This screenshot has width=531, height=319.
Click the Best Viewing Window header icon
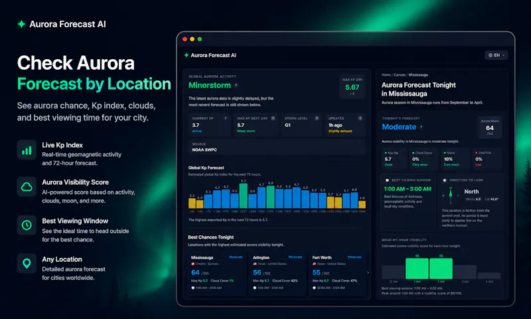point(387,180)
